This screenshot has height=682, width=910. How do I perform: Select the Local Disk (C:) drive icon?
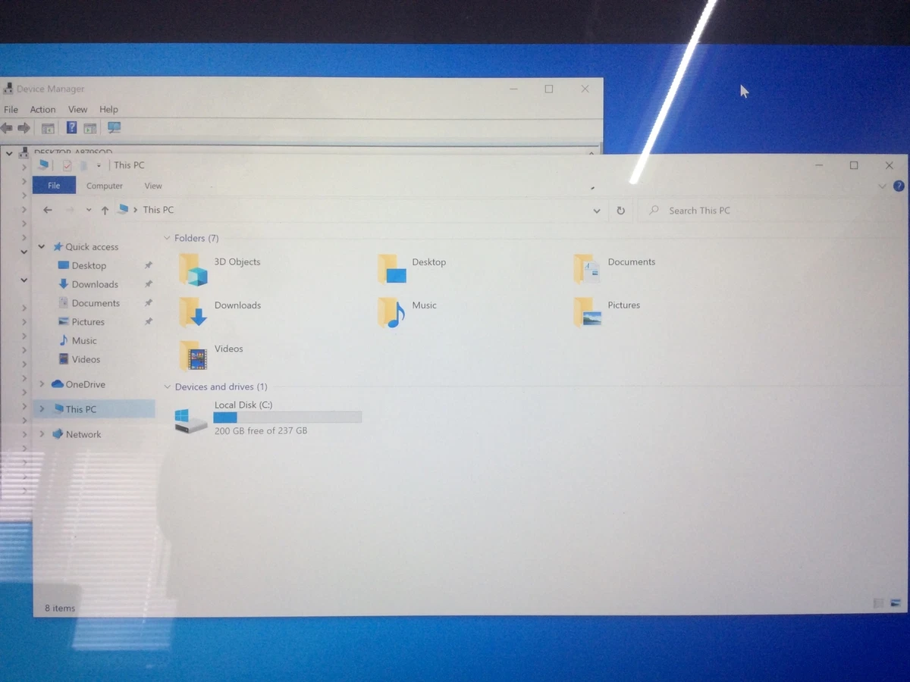pyautogui.click(x=190, y=421)
